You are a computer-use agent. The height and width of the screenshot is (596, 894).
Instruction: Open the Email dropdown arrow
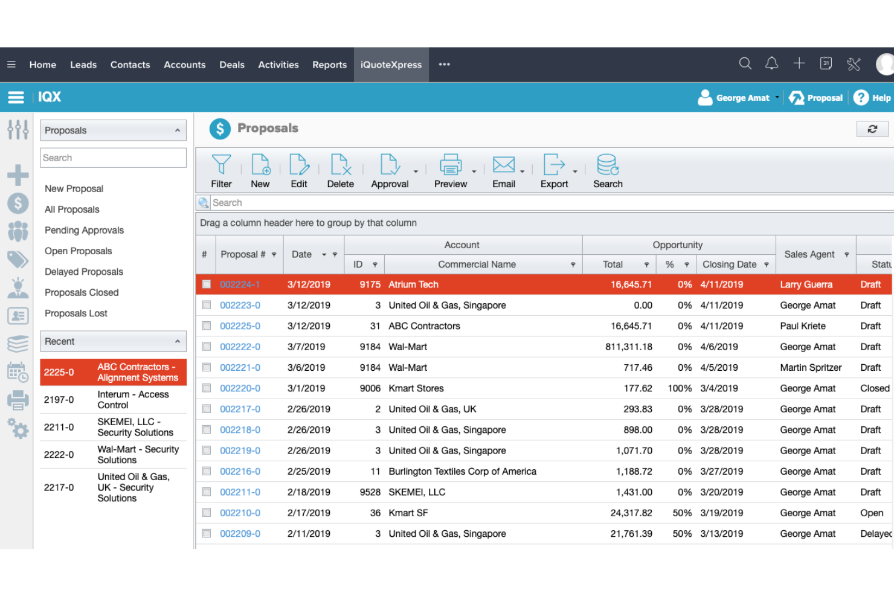click(x=523, y=171)
